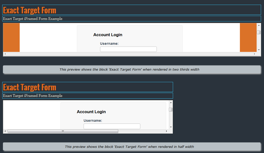The height and width of the screenshot is (153, 264).
Task: Click scroll-up arrow in two-thirds width iframe
Action: point(259,25)
